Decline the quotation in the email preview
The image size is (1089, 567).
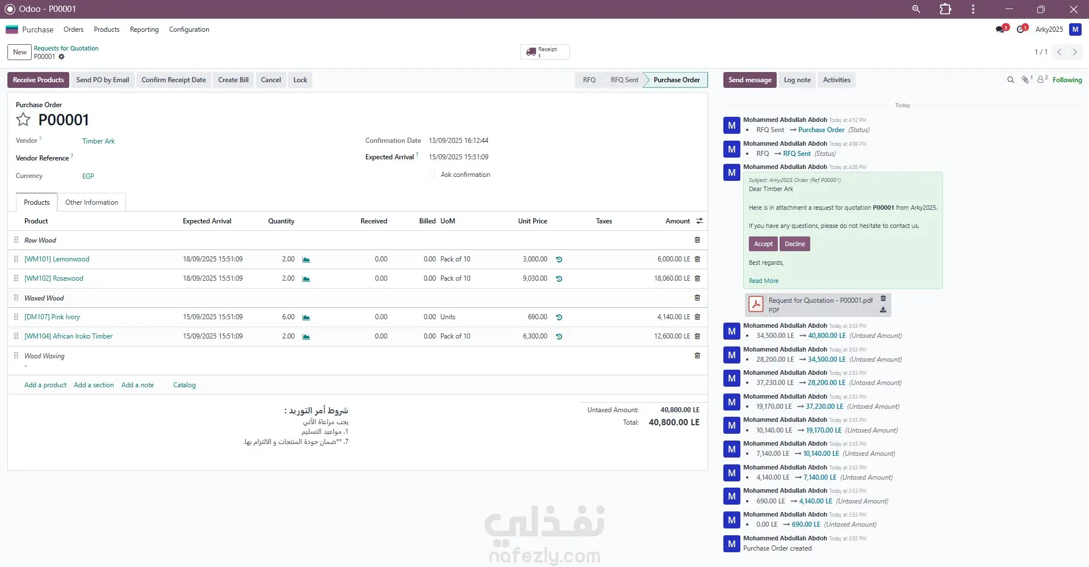pyautogui.click(x=795, y=244)
